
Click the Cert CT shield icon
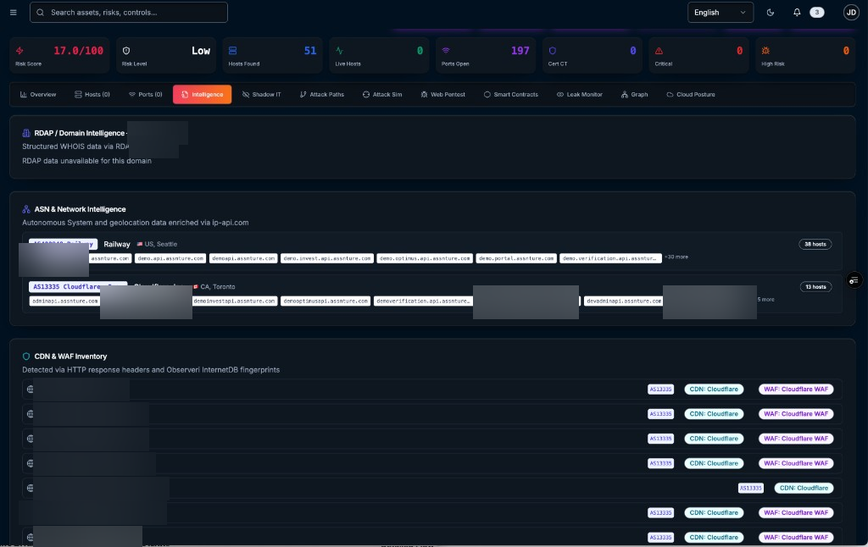552,50
